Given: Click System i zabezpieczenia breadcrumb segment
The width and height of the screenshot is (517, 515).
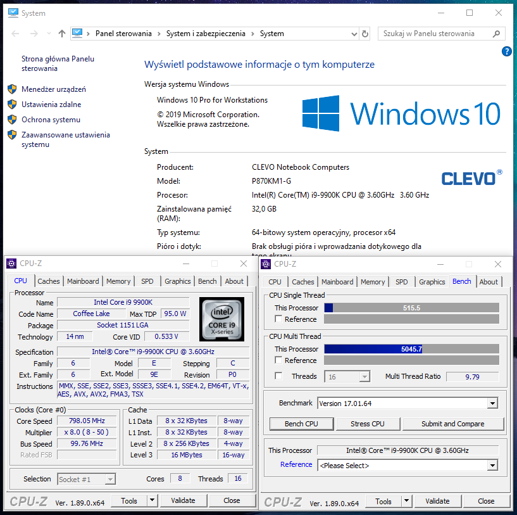Looking at the screenshot, I should (206, 34).
